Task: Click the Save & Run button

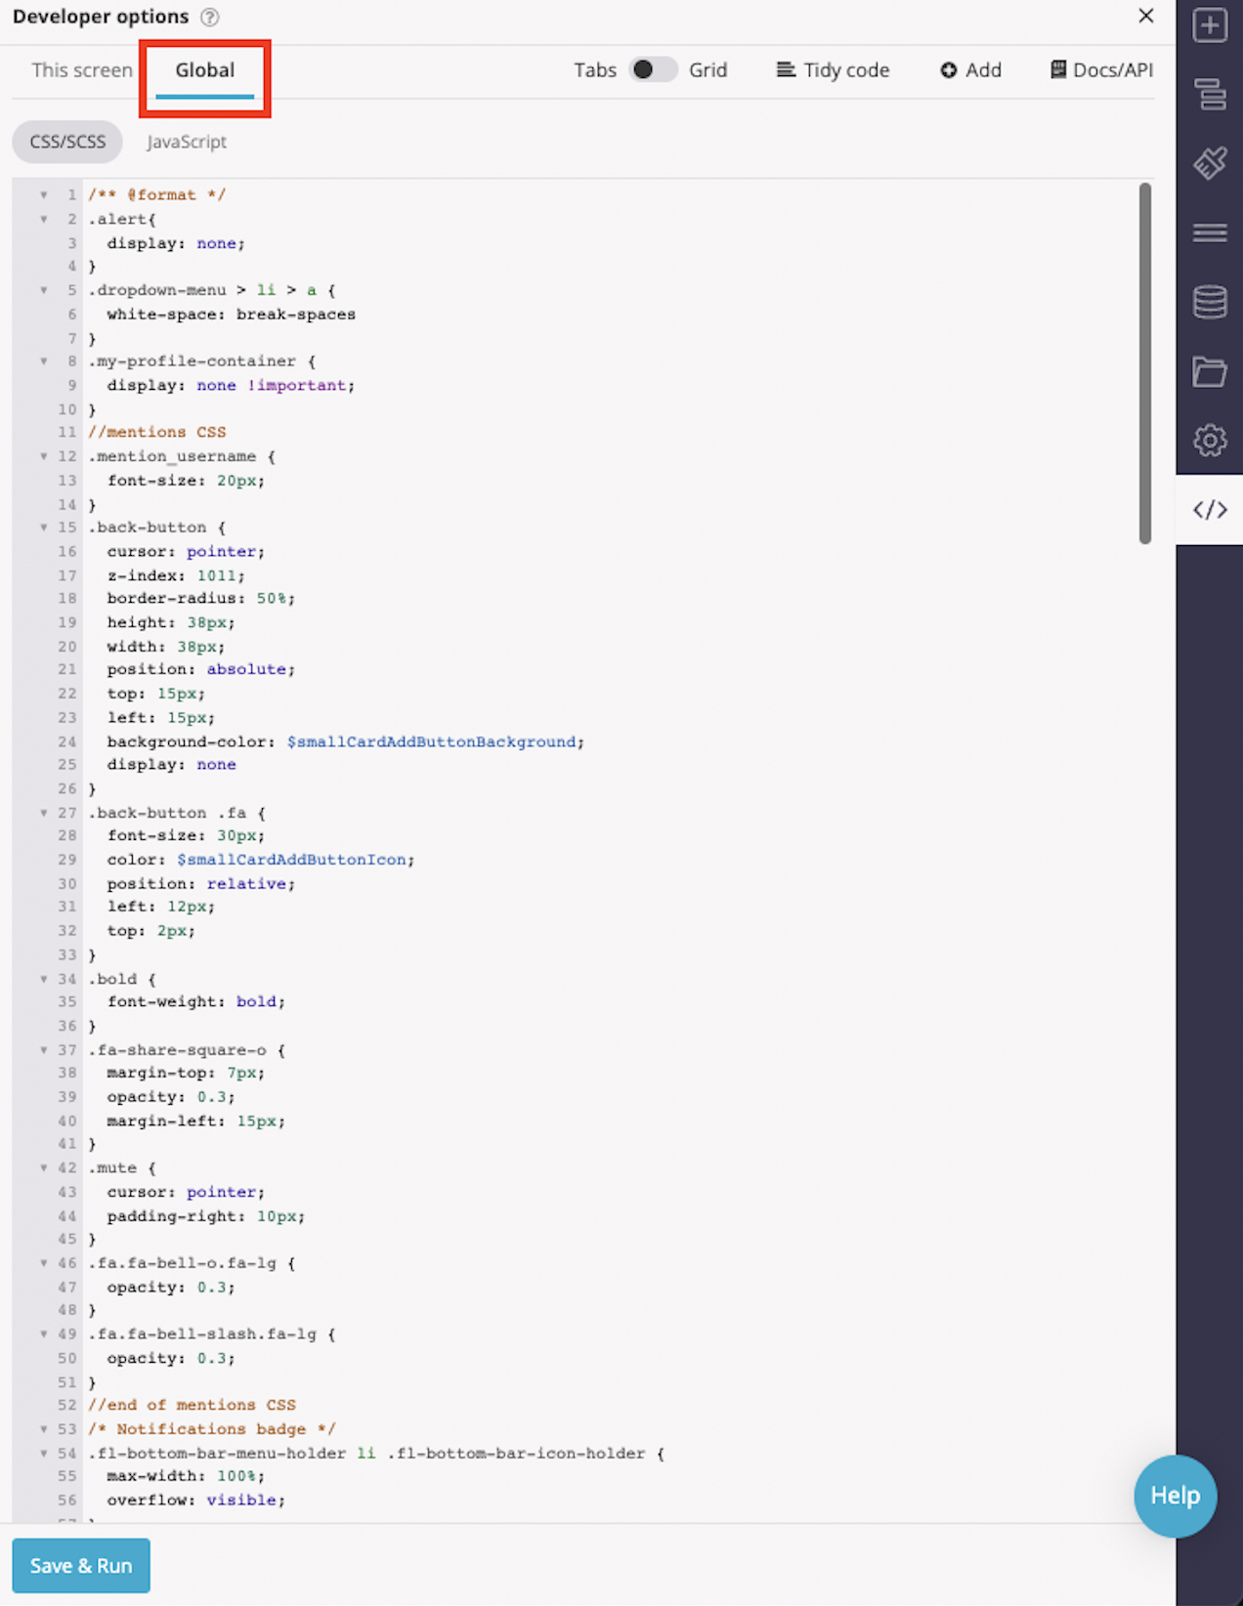Action: [81, 1565]
